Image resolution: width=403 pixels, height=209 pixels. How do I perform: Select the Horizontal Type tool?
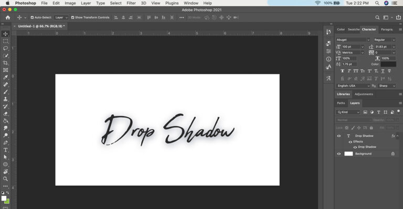[x=5, y=150]
